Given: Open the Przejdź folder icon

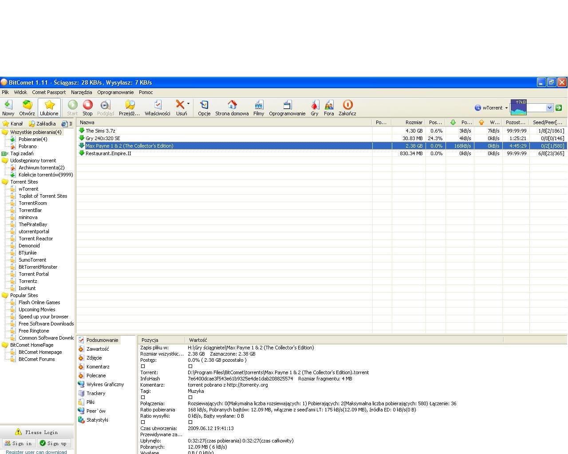Looking at the screenshot, I should pos(130,108).
